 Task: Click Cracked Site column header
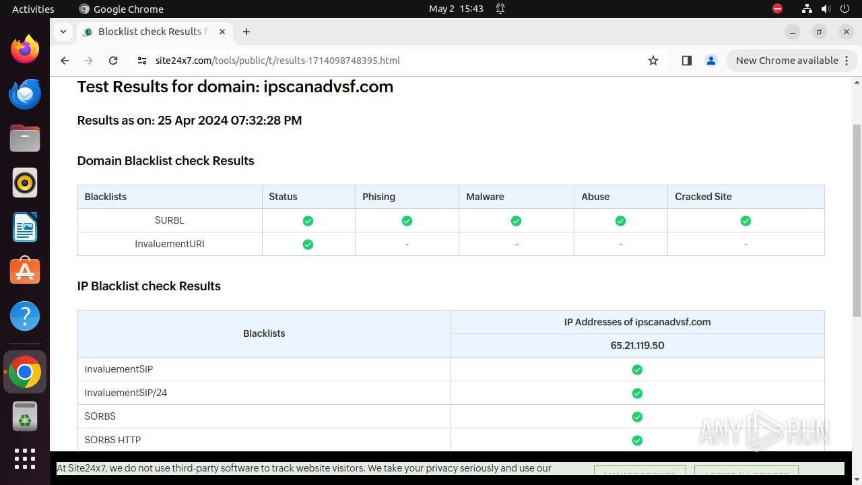coord(745,197)
